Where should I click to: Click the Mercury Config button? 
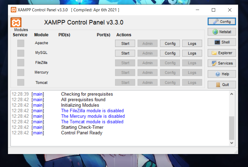(x=170, y=73)
